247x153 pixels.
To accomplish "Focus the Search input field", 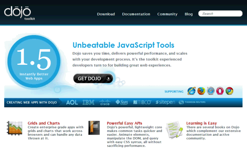I will coord(220,14).
